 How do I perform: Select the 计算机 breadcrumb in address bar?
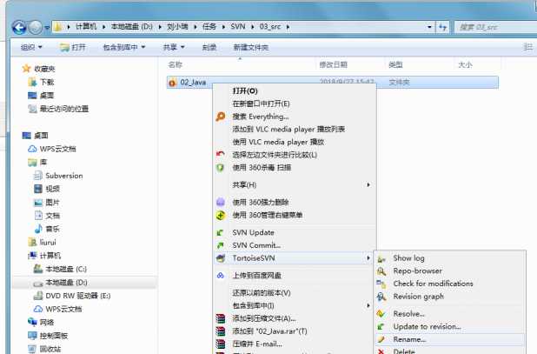(86, 26)
